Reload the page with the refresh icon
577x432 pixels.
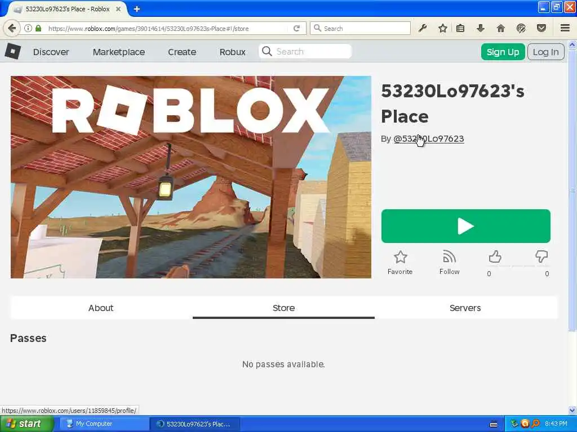tap(296, 28)
